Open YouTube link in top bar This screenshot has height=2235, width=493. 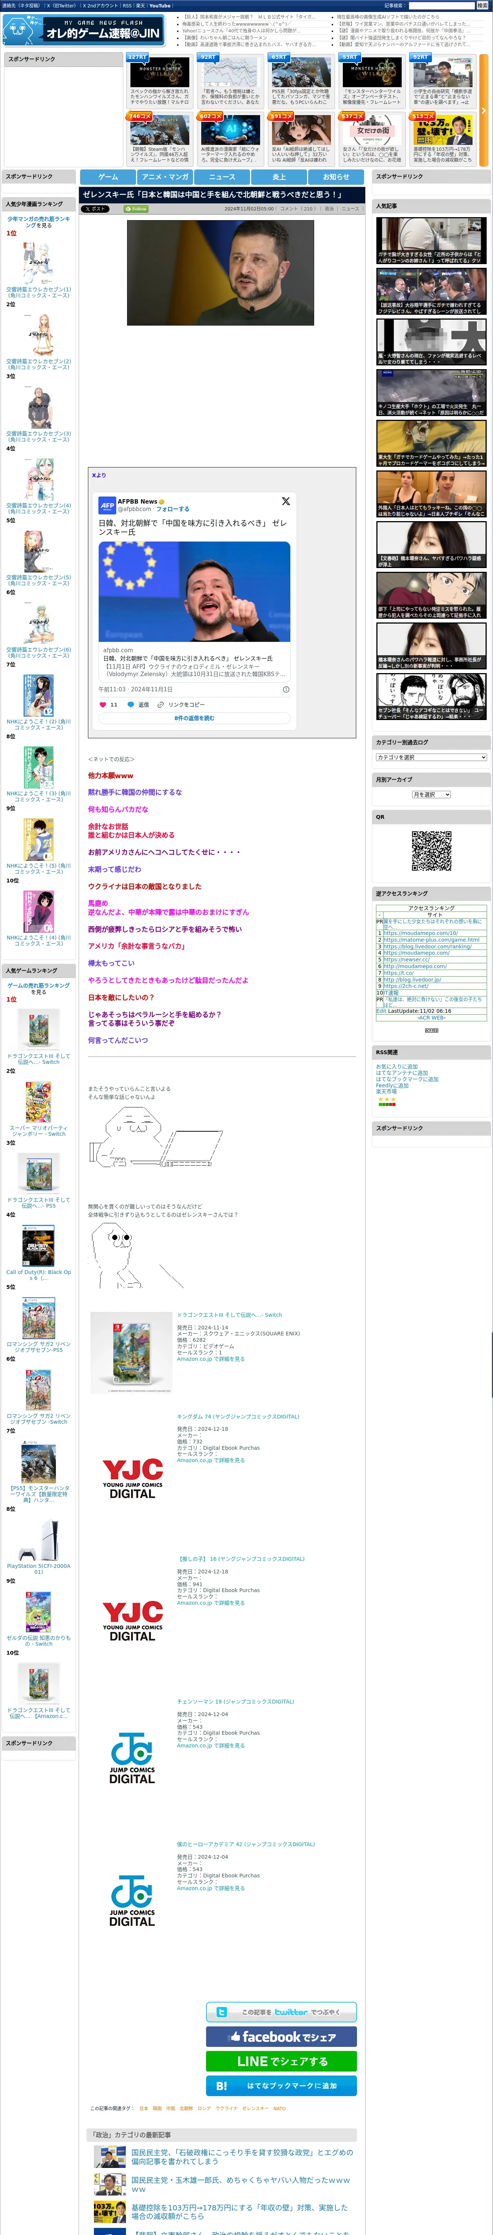click(160, 5)
